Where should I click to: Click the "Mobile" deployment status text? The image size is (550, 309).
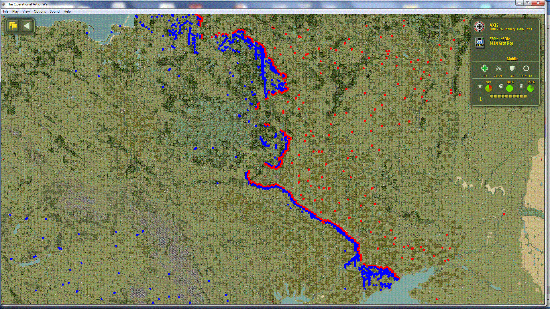click(x=512, y=59)
